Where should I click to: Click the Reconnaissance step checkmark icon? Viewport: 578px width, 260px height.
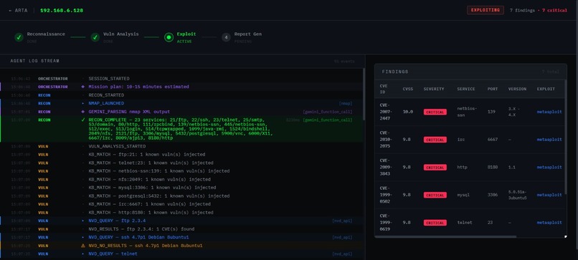19,37
